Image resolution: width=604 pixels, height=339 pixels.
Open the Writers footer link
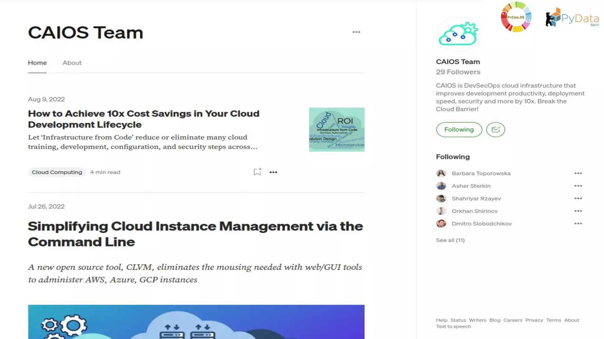[477, 320]
